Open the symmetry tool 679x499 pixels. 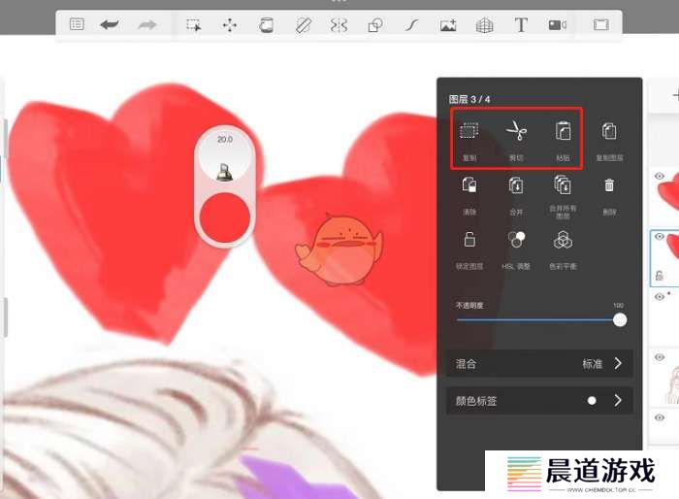click(339, 25)
